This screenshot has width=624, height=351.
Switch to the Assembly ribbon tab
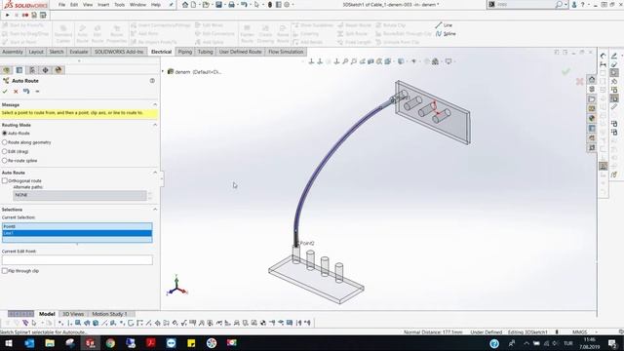(x=13, y=52)
